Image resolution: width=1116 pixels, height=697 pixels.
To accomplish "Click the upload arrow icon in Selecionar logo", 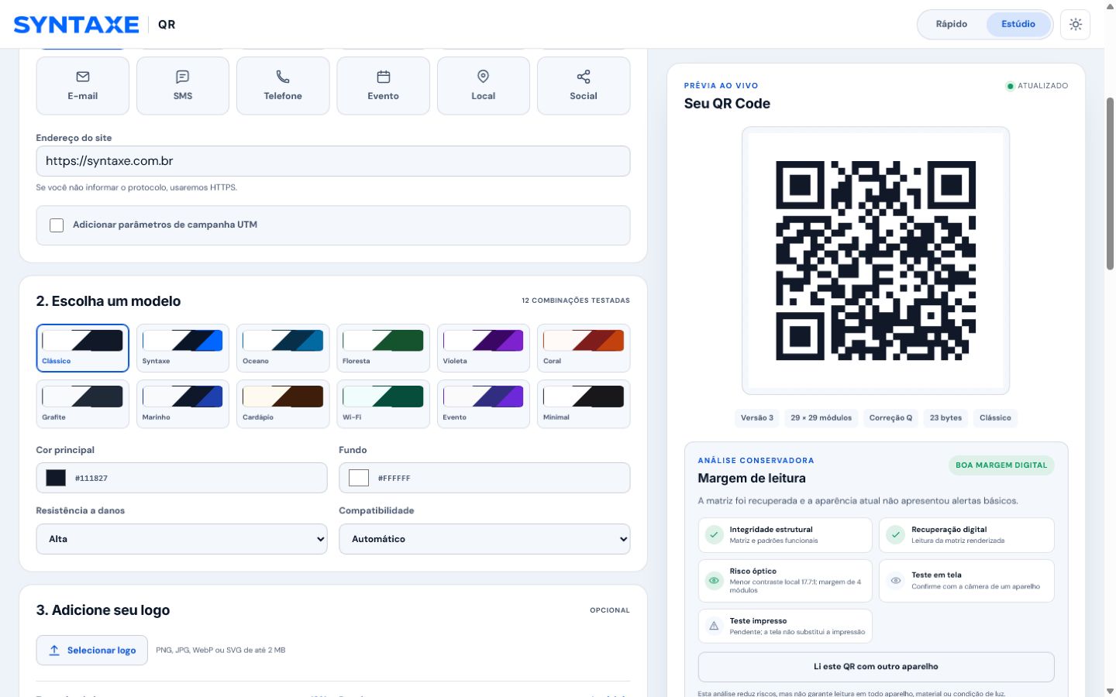I will tap(54, 651).
